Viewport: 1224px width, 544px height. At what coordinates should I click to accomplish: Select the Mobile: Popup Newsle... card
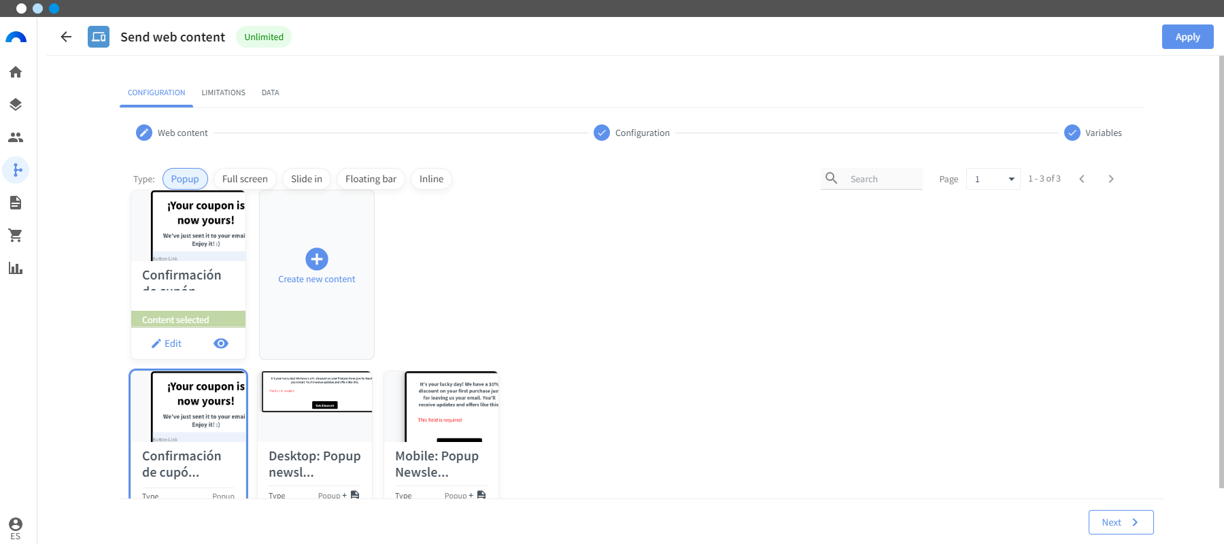click(x=441, y=435)
